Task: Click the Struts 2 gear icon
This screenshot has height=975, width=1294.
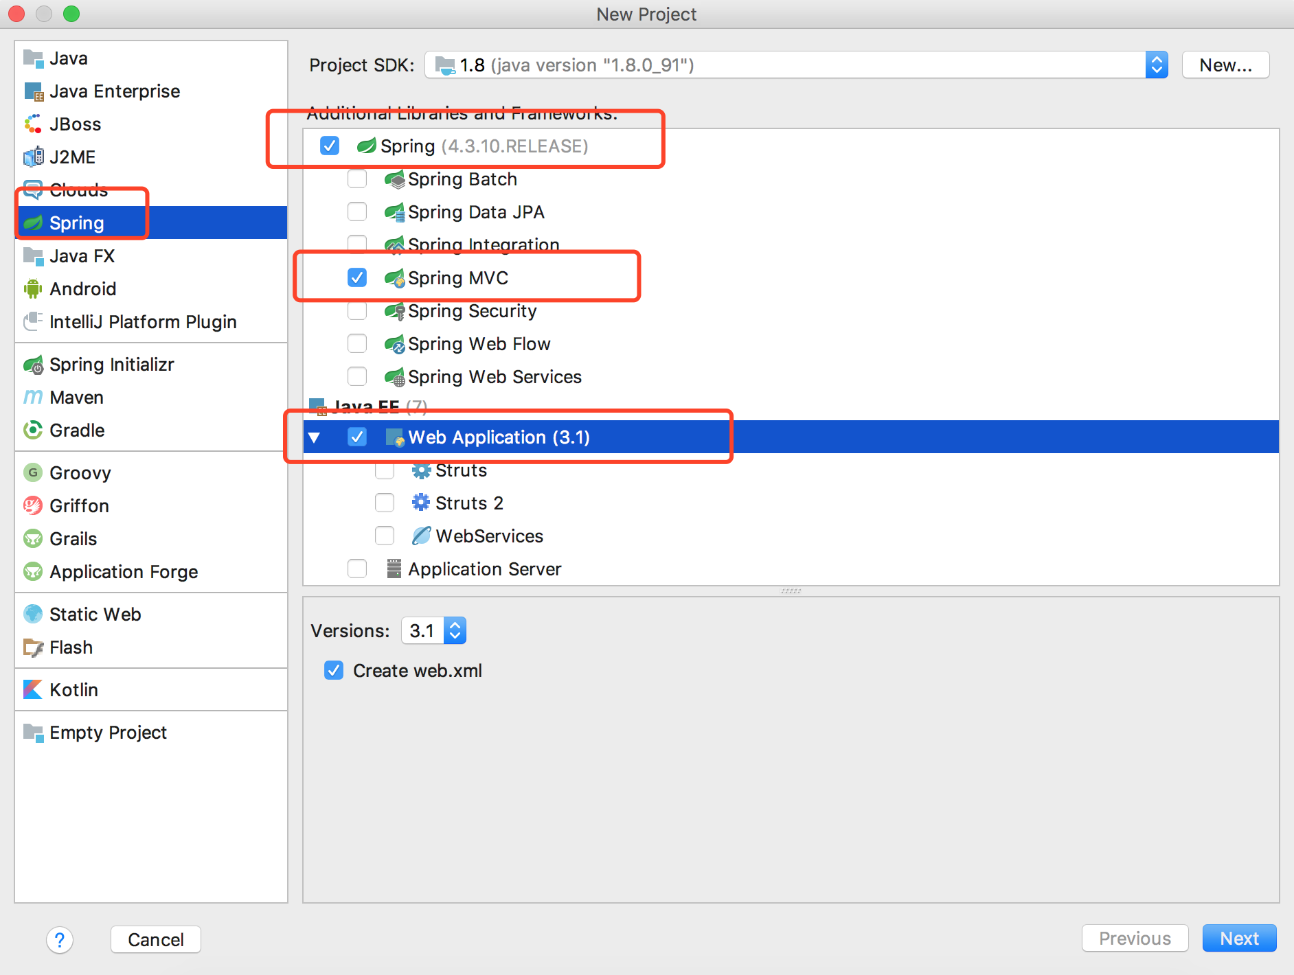Action: [421, 503]
